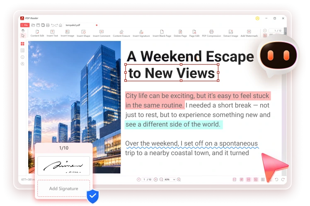Select the saved handwritten signature thumbnail
Screen dimensions: 310x206
tap(64, 166)
